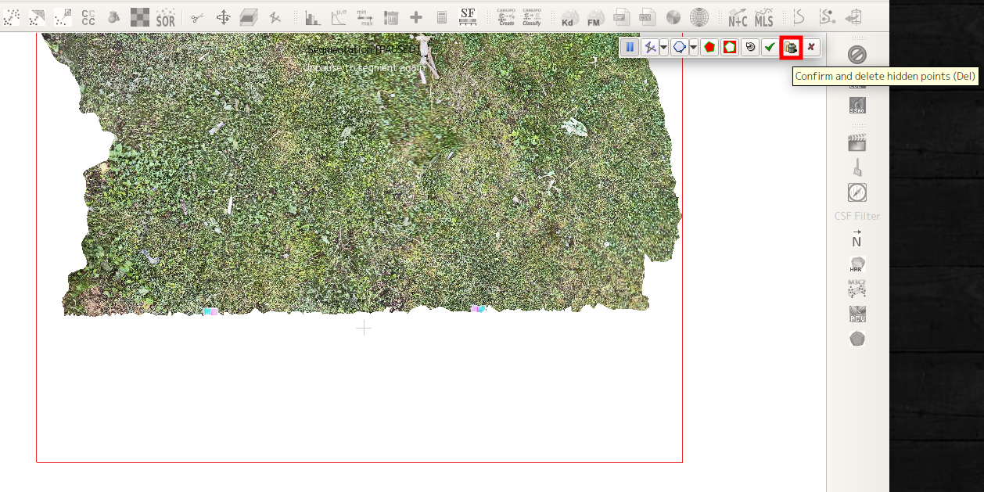
Task: Select the translate/rotate tool
Action: coord(224,16)
